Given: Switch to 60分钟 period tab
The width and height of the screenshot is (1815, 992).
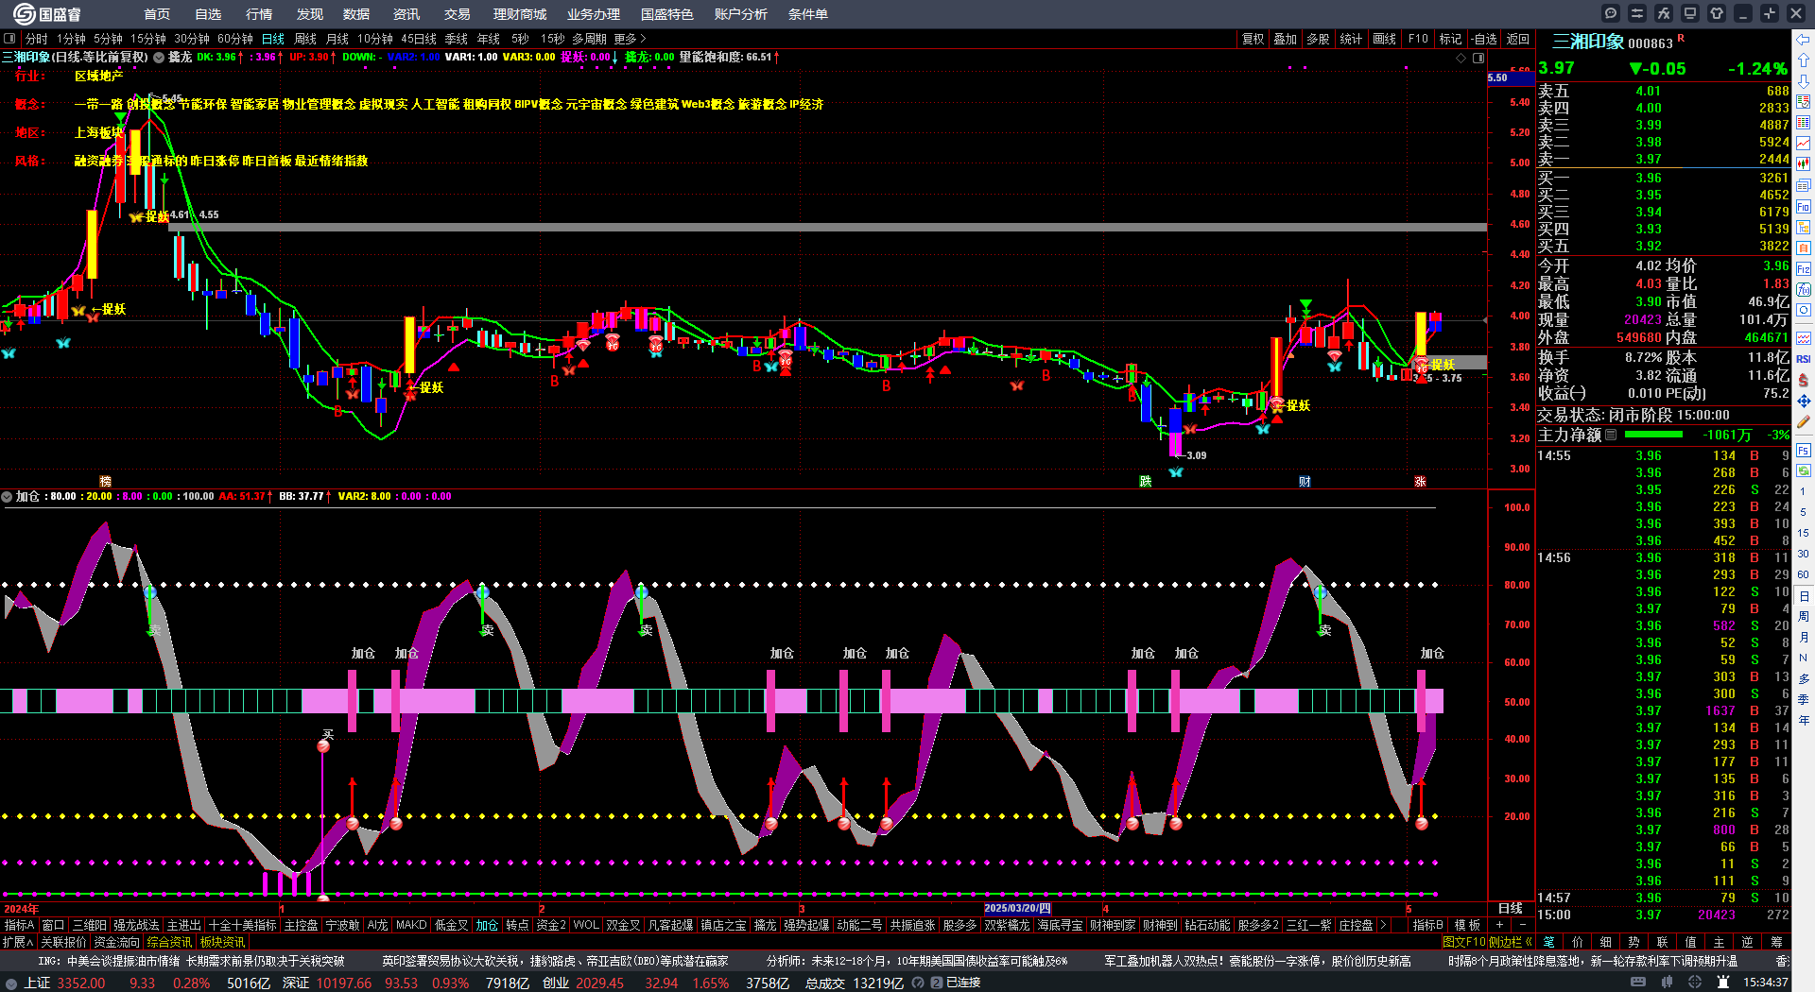Looking at the screenshot, I should tap(235, 39).
